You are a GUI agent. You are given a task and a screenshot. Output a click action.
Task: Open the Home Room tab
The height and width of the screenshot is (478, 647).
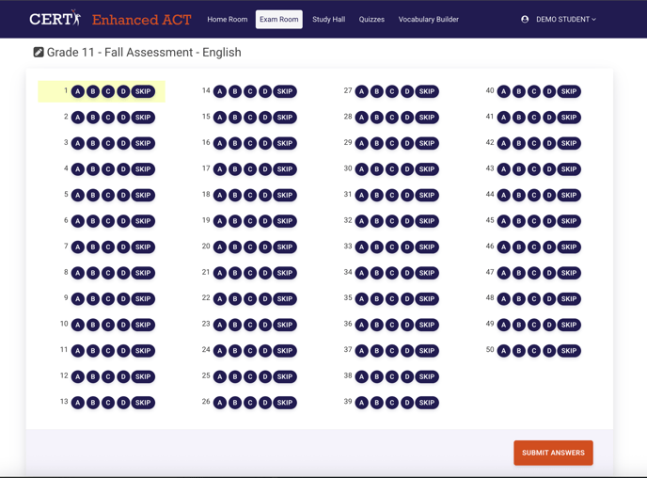[x=228, y=19]
